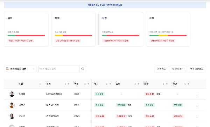Click the 상향 summary card progress bar
The height and width of the screenshot is (127, 210).
click(121, 36)
